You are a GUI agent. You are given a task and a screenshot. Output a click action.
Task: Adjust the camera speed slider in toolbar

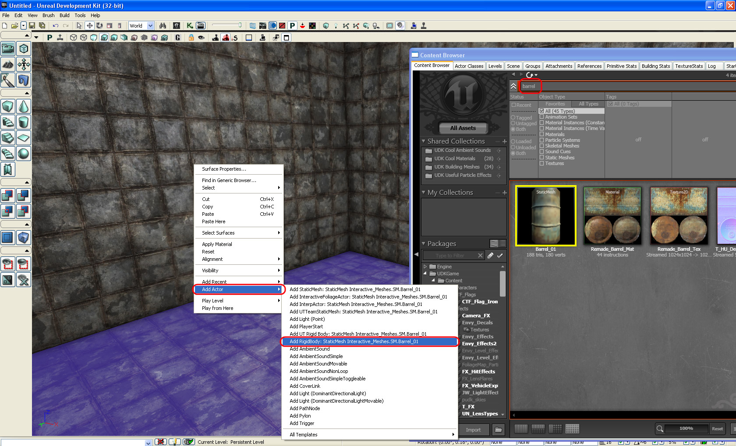pos(227,25)
